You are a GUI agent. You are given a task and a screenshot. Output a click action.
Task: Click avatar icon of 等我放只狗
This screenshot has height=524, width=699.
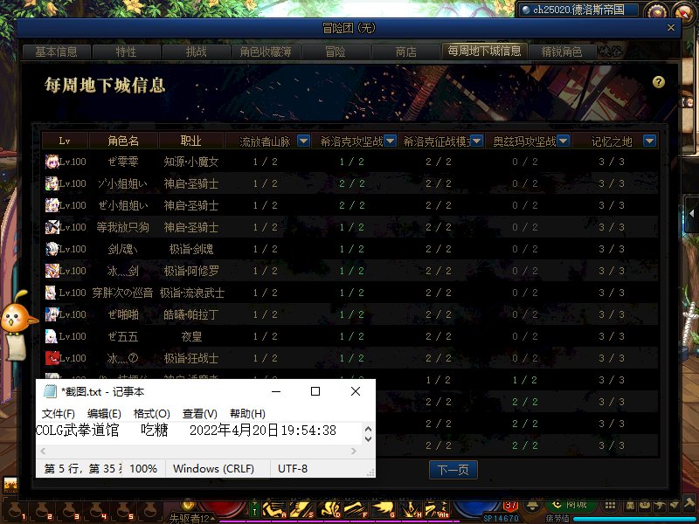click(52, 227)
